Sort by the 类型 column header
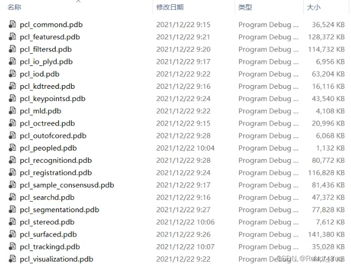The height and width of the screenshot is (267, 351). point(245,7)
